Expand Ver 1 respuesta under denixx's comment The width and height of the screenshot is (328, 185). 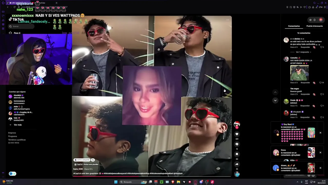coord(303,52)
